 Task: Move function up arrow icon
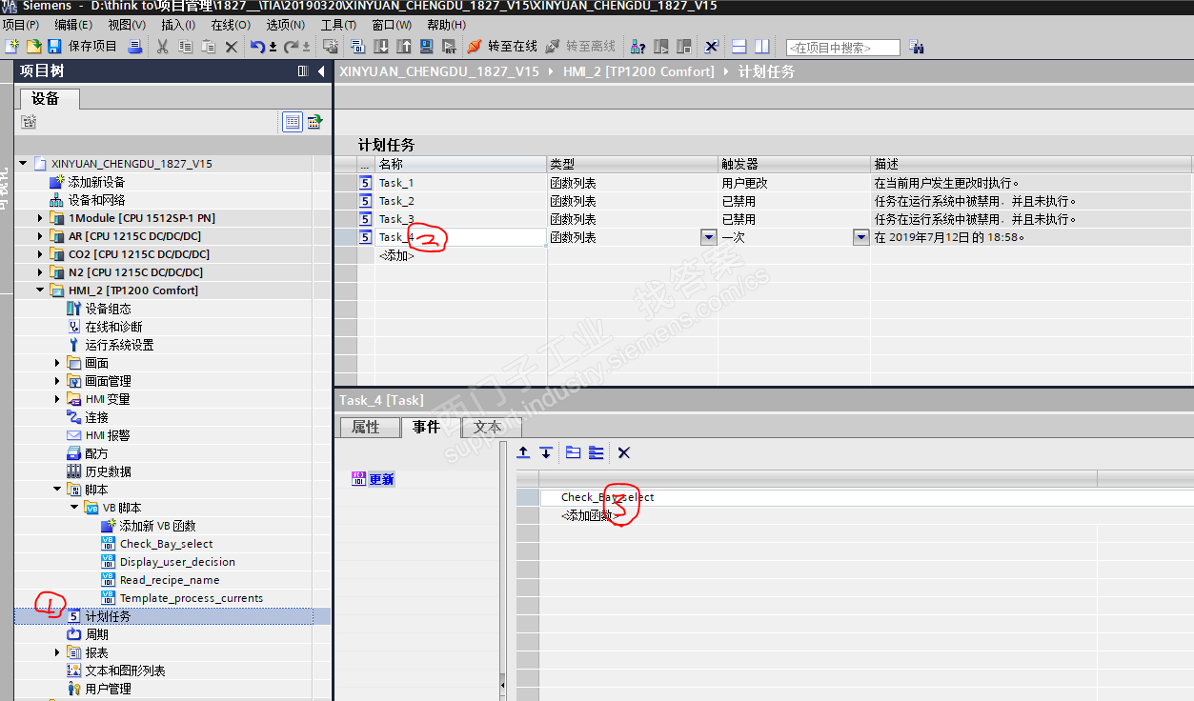coord(523,452)
